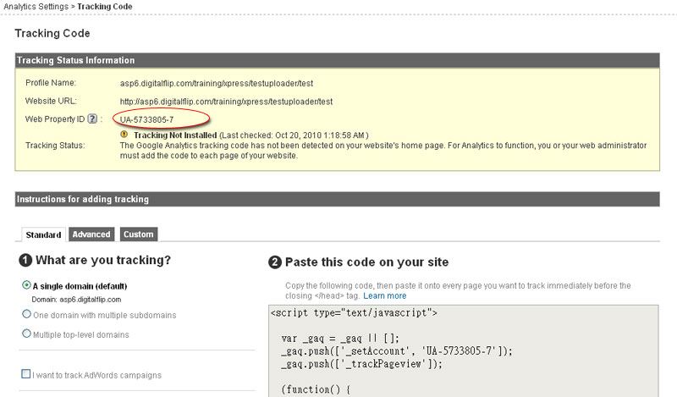Click the Paste this code on your site heading
The height and width of the screenshot is (397, 677).
coord(367,262)
